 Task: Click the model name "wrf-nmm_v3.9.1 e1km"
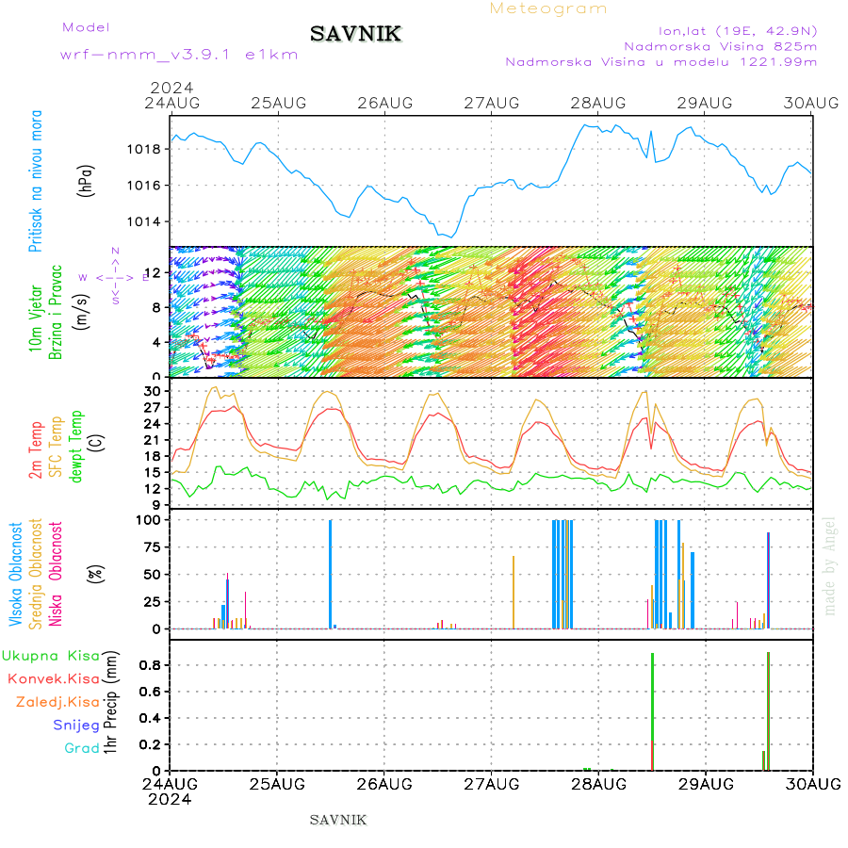pyautogui.click(x=179, y=55)
